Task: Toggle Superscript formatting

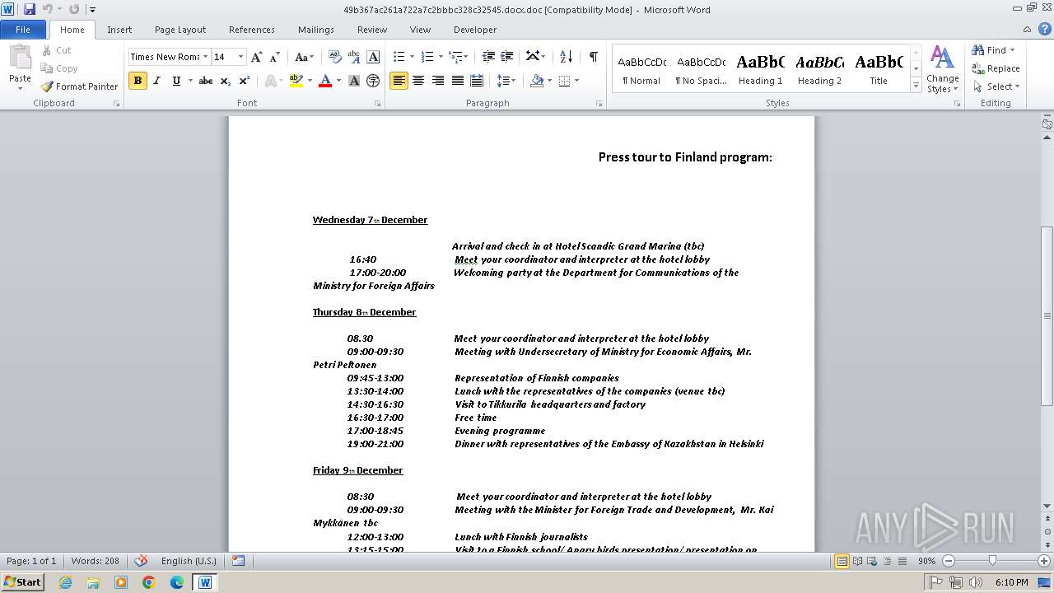Action: click(x=244, y=81)
